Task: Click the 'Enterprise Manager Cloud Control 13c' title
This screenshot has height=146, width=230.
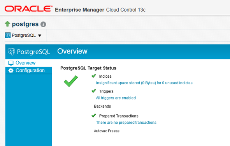Action: click(100, 10)
